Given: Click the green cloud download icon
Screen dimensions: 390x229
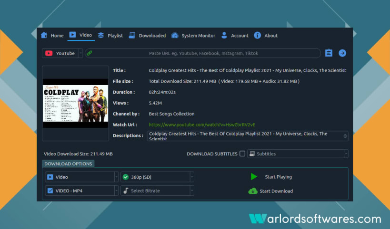Looking at the screenshot, I should pyautogui.click(x=253, y=191).
